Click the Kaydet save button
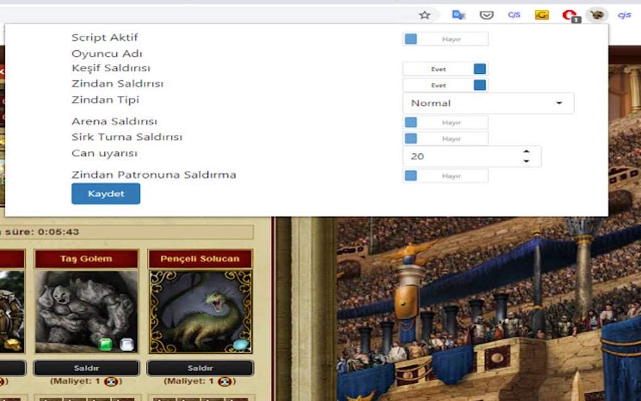Image resolution: width=641 pixels, height=401 pixels. [106, 194]
